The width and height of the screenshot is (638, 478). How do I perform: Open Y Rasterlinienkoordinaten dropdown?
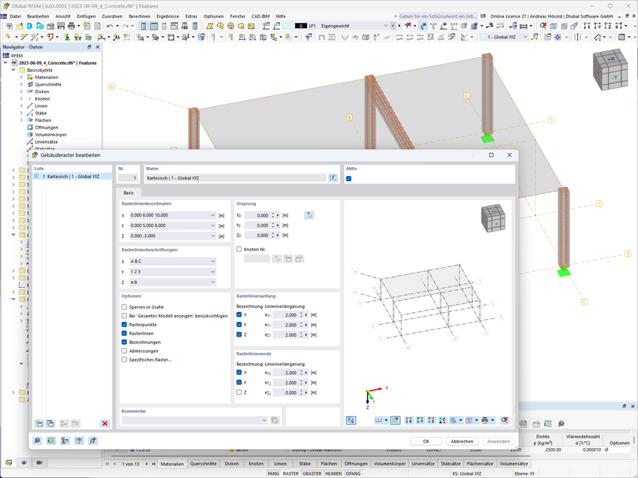click(x=213, y=225)
